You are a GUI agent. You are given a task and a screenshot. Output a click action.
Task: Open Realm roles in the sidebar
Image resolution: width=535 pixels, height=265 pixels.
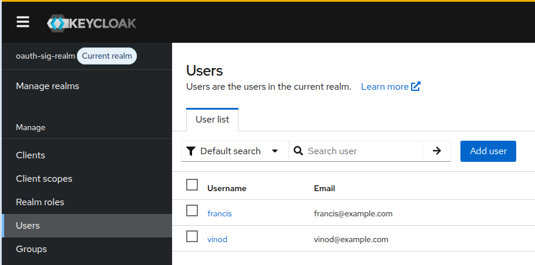click(x=40, y=202)
